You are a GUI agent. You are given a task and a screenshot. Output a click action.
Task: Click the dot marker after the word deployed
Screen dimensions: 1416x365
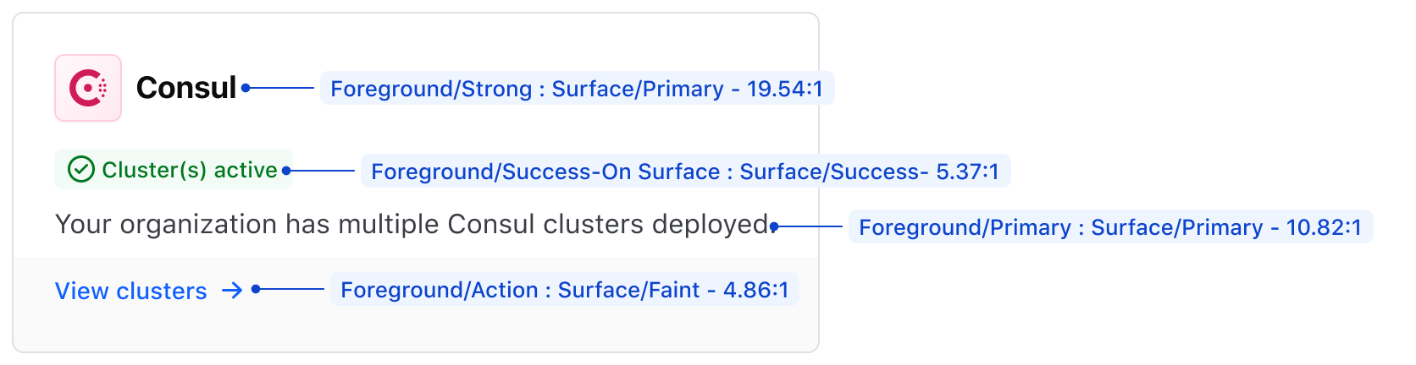click(774, 226)
